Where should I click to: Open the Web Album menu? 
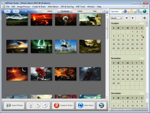pos(53,7)
